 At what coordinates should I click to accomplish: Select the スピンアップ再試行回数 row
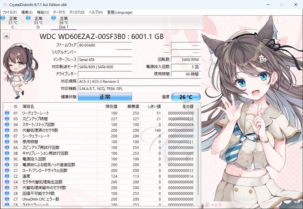click(x=99, y=147)
